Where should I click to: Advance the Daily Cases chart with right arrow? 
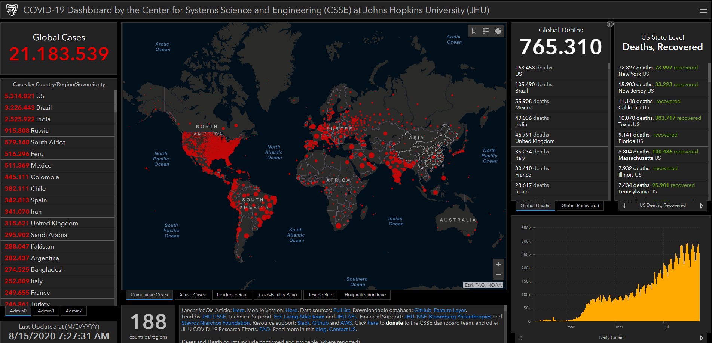pos(702,337)
